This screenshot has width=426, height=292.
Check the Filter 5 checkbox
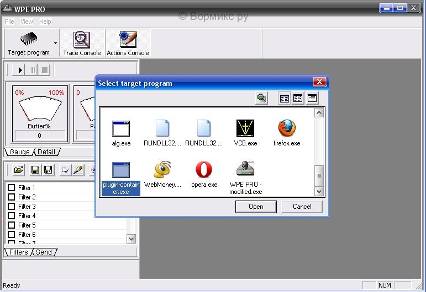11,225
